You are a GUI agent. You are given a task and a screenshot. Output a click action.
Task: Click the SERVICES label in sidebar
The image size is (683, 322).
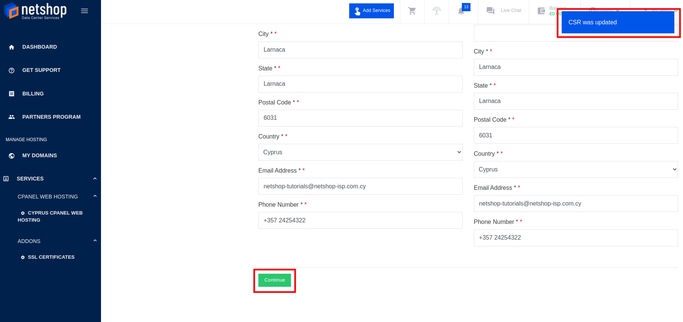pyautogui.click(x=30, y=179)
